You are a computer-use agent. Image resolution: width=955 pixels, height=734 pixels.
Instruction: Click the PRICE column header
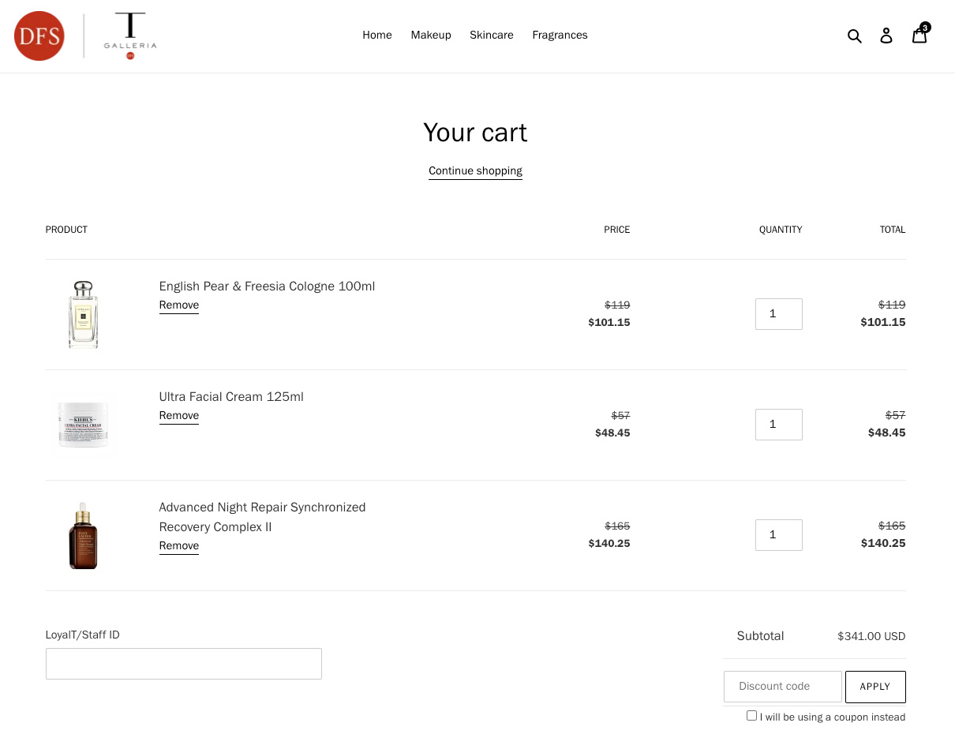[617, 230]
